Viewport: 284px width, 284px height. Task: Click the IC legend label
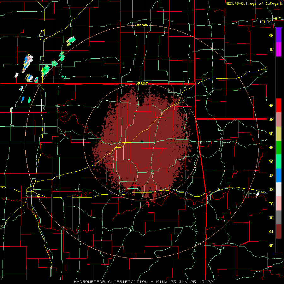click(x=271, y=204)
